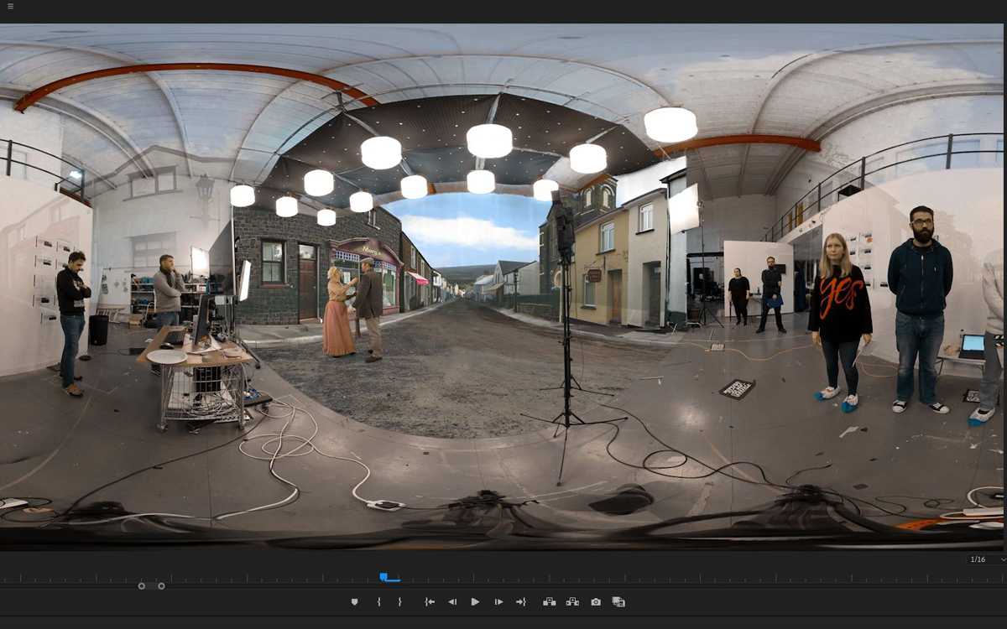
Task: Click the left handle of the zoom scroll bar
Action: [x=142, y=586]
